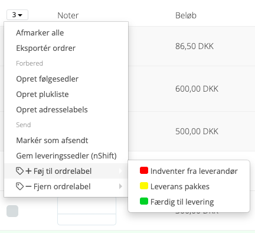Expand arrow beside Fjern ordrelabel

click(x=120, y=186)
